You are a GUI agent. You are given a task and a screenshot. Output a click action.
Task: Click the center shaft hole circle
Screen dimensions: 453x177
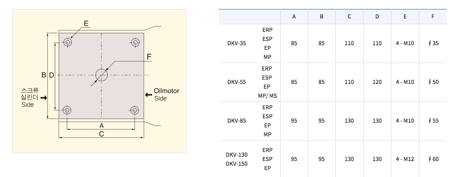pyautogui.click(x=101, y=75)
